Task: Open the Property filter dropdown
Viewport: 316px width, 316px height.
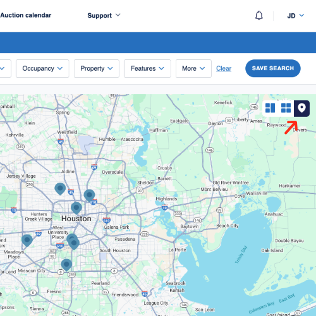Action: coord(97,68)
